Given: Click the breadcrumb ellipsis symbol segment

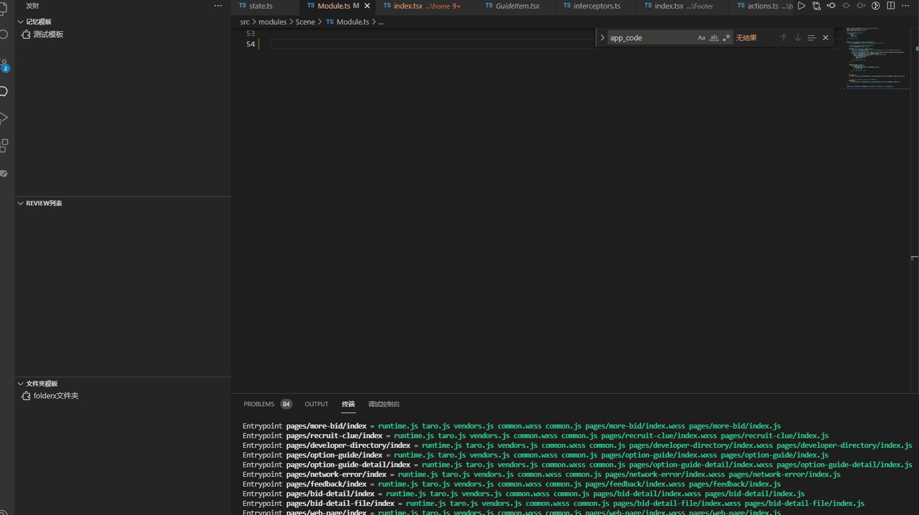Looking at the screenshot, I should pyautogui.click(x=381, y=22).
